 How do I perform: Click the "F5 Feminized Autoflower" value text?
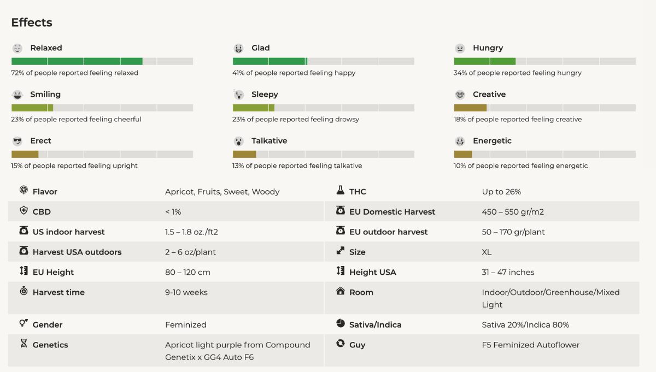[530, 345]
